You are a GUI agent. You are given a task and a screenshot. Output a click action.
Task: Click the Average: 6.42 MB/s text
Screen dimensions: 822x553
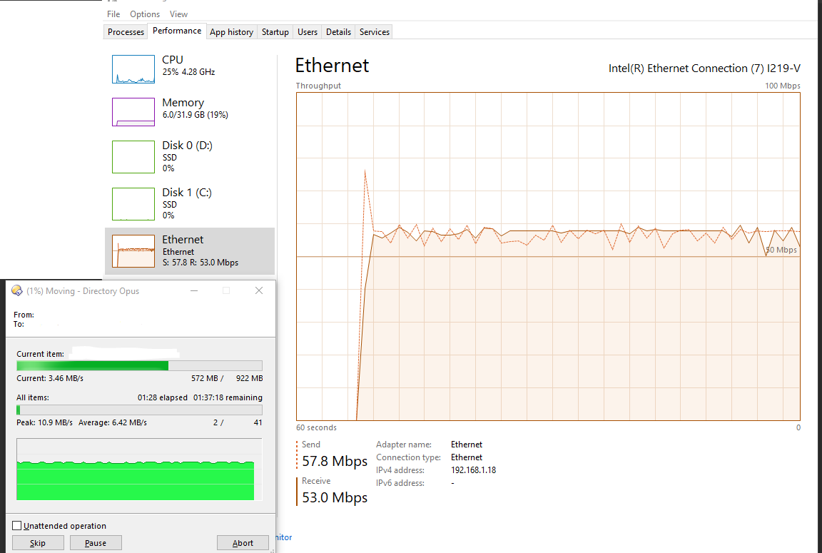click(113, 422)
